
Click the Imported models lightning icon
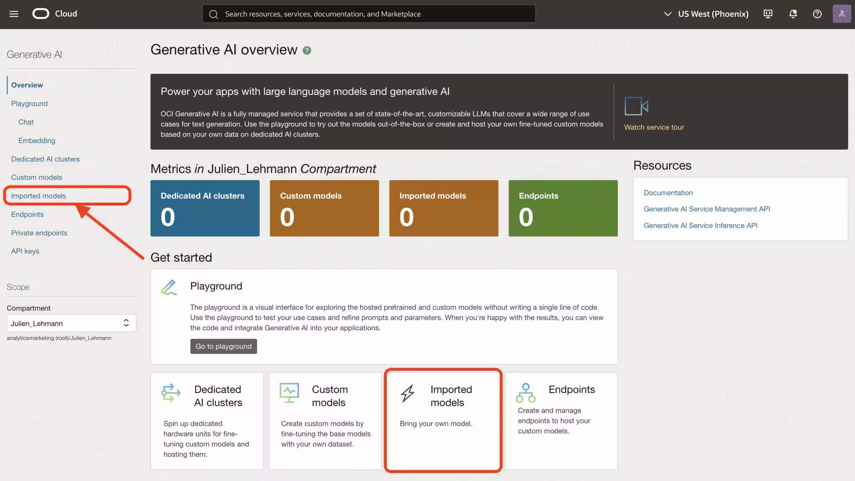click(407, 393)
